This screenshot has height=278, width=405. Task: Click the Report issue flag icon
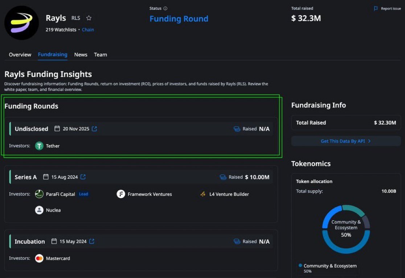(376, 8)
